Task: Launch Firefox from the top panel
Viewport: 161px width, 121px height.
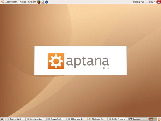Action: [39, 2]
